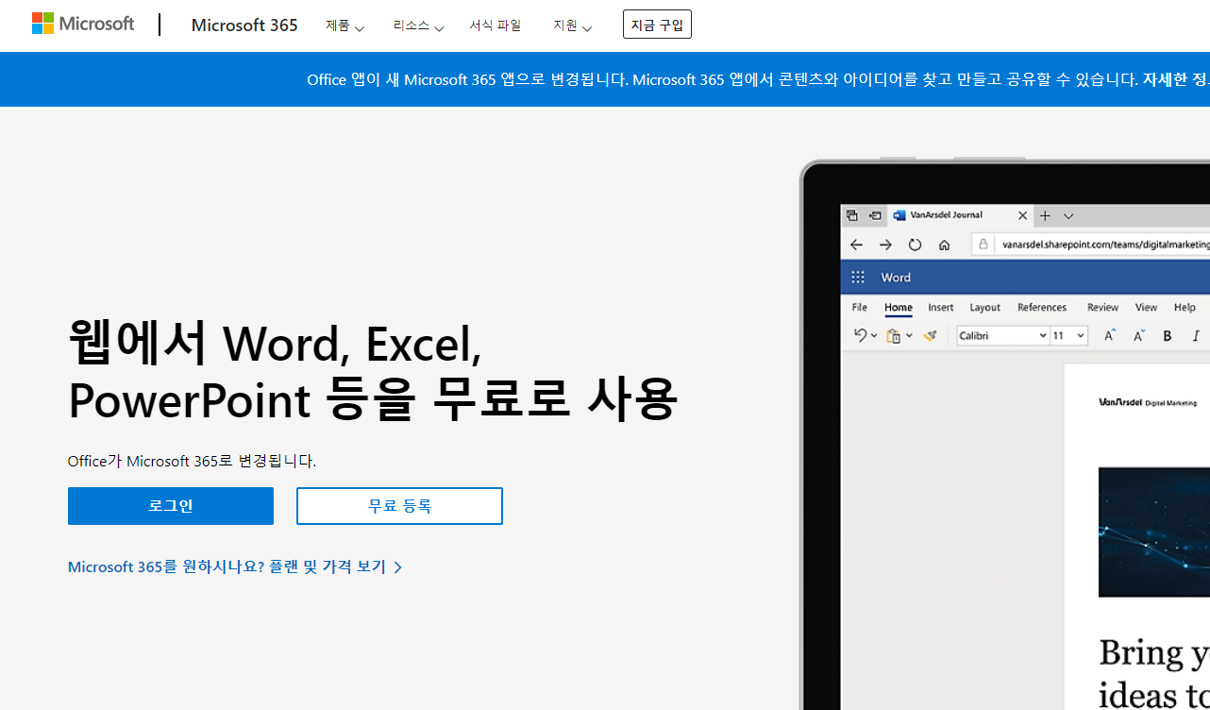This screenshot has height=710, width=1210.
Task: Click the 무료 등록 button
Action: [399, 506]
